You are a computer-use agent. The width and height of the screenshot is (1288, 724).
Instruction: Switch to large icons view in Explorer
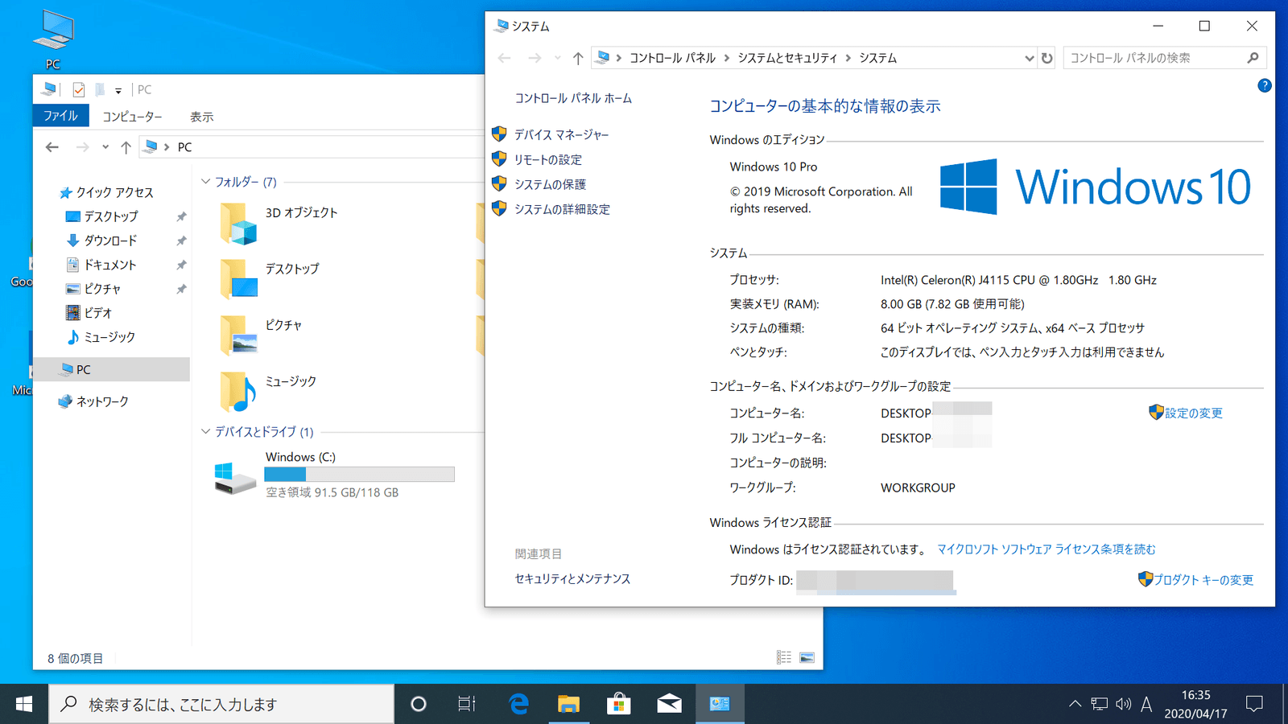pyautogui.click(x=807, y=658)
